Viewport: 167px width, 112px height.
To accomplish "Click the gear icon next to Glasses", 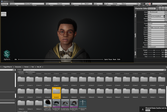I will (166, 47).
